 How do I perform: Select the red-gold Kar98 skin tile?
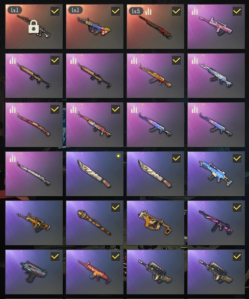click(34, 125)
